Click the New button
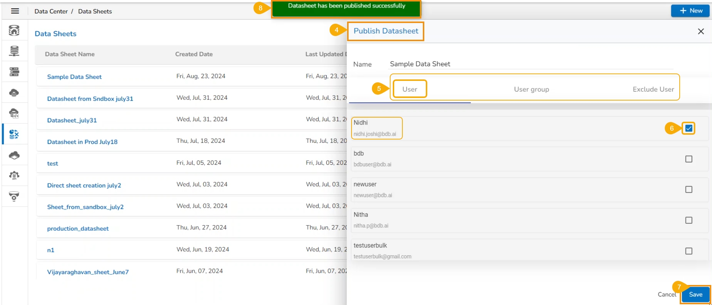712x305 pixels. [690, 11]
